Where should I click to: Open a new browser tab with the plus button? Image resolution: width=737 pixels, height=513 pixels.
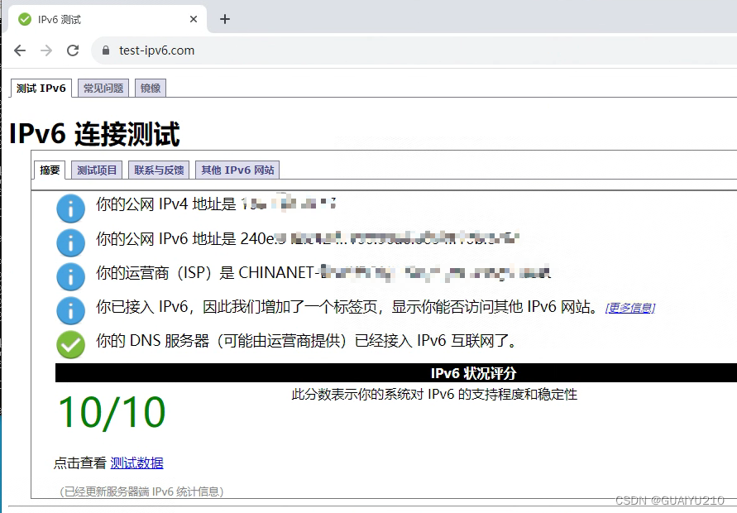[224, 18]
